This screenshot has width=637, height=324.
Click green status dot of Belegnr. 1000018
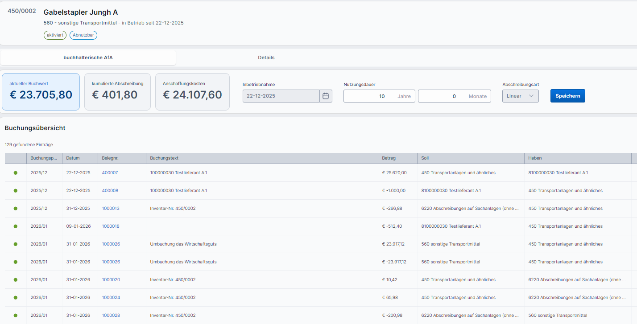[x=16, y=226]
